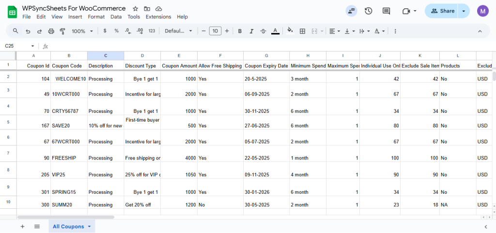Screen dimensions: 496x233
Task: Format as percent
Action: click(116, 31)
